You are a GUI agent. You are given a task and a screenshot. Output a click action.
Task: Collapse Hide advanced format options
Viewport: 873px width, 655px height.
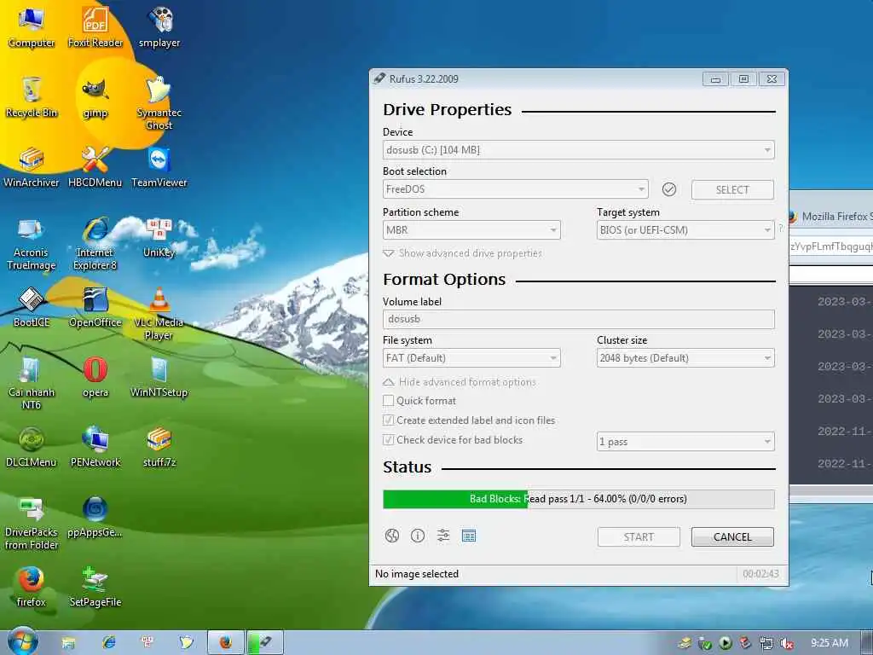click(460, 382)
